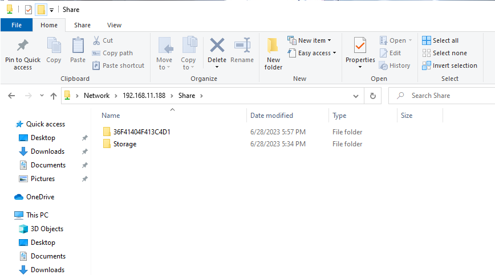Image resolution: width=495 pixels, height=275 pixels.
Task: Click the Pin to Quick access icon
Action: pos(22,46)
